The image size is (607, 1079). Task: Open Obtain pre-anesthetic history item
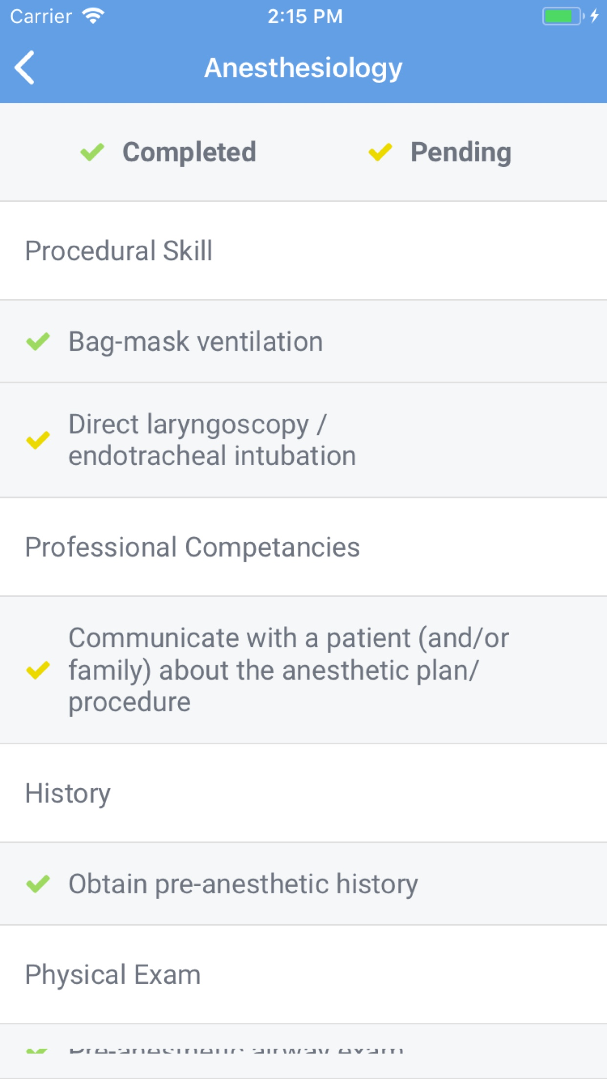243,884
